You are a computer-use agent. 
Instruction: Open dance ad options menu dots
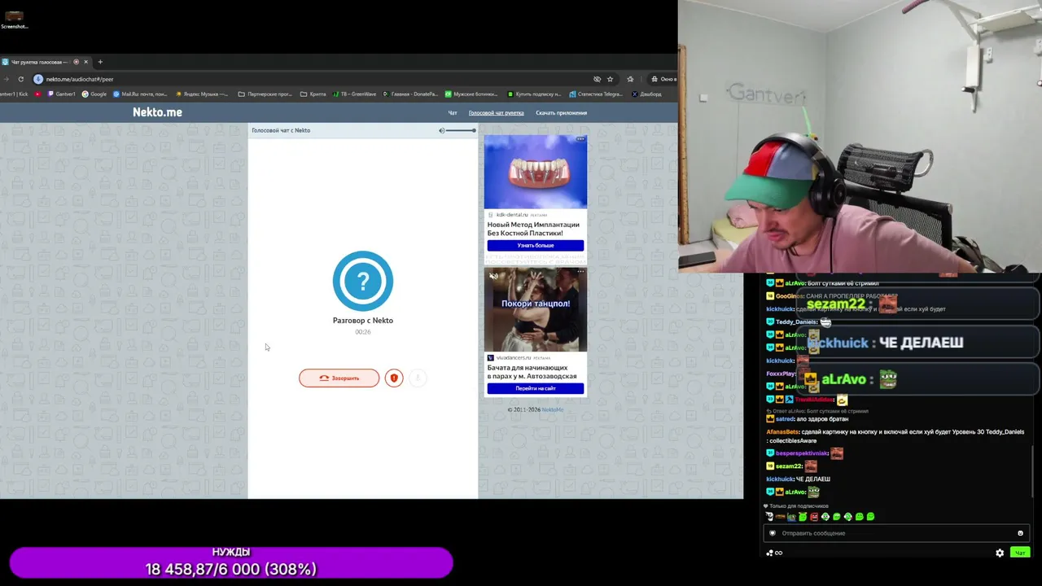pos(580,272)
